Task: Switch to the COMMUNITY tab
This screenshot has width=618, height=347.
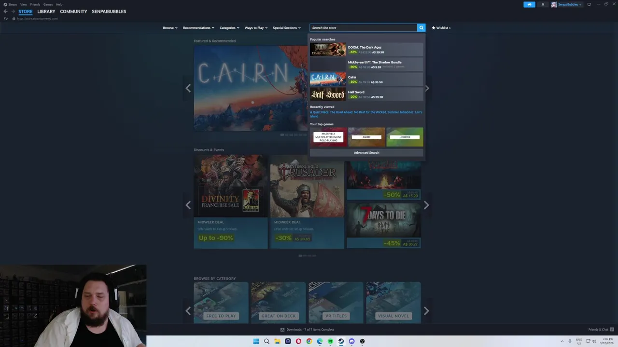Action: coord(73,12)
